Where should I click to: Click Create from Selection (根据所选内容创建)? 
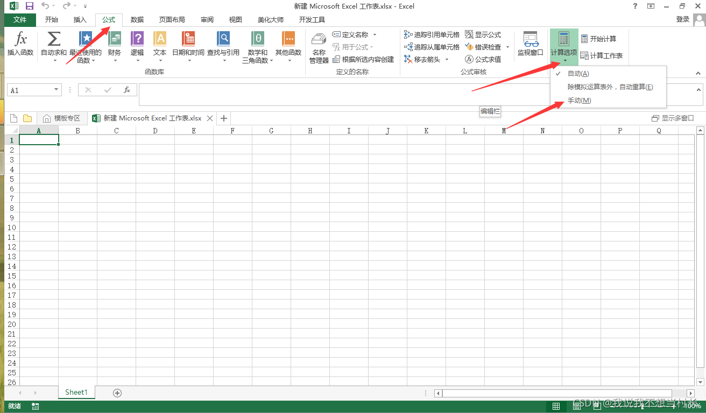[x=363, y=59]
